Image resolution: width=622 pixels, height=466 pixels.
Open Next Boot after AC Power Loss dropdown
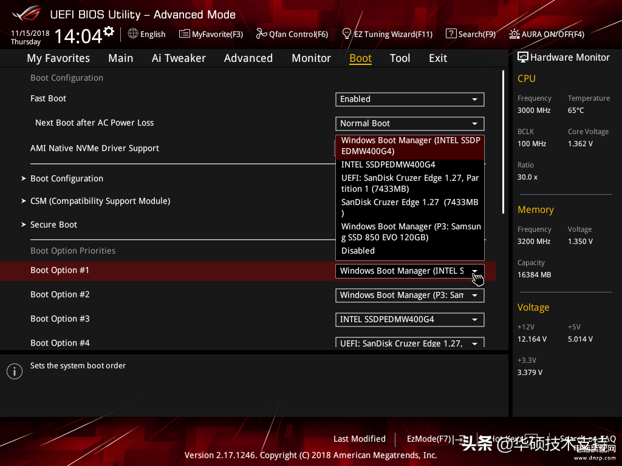point(410,123)
